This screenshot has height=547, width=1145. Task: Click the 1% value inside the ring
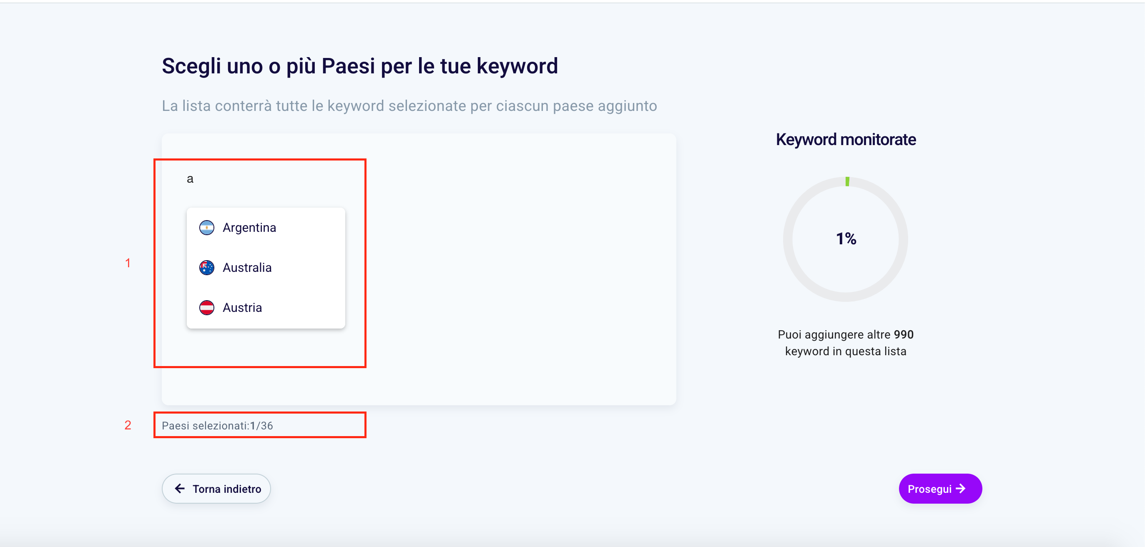[846, 238]
